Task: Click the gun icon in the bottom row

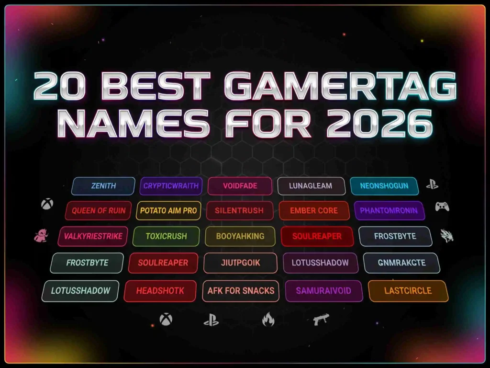Action: coord(321,320)
